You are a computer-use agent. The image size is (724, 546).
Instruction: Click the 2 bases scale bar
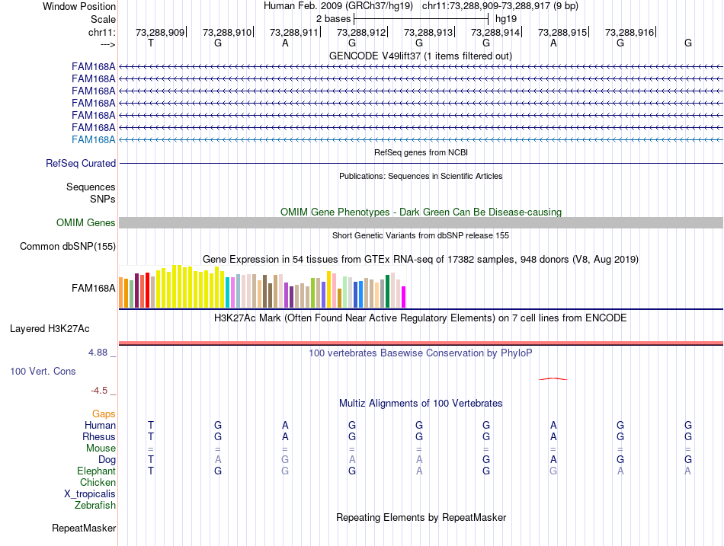(x=421, y=18)
